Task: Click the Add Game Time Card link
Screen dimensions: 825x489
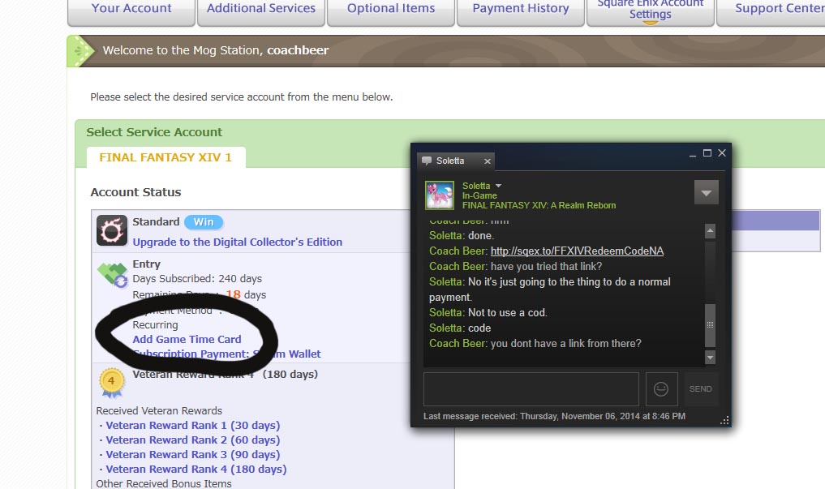Action: click(187, 339)
